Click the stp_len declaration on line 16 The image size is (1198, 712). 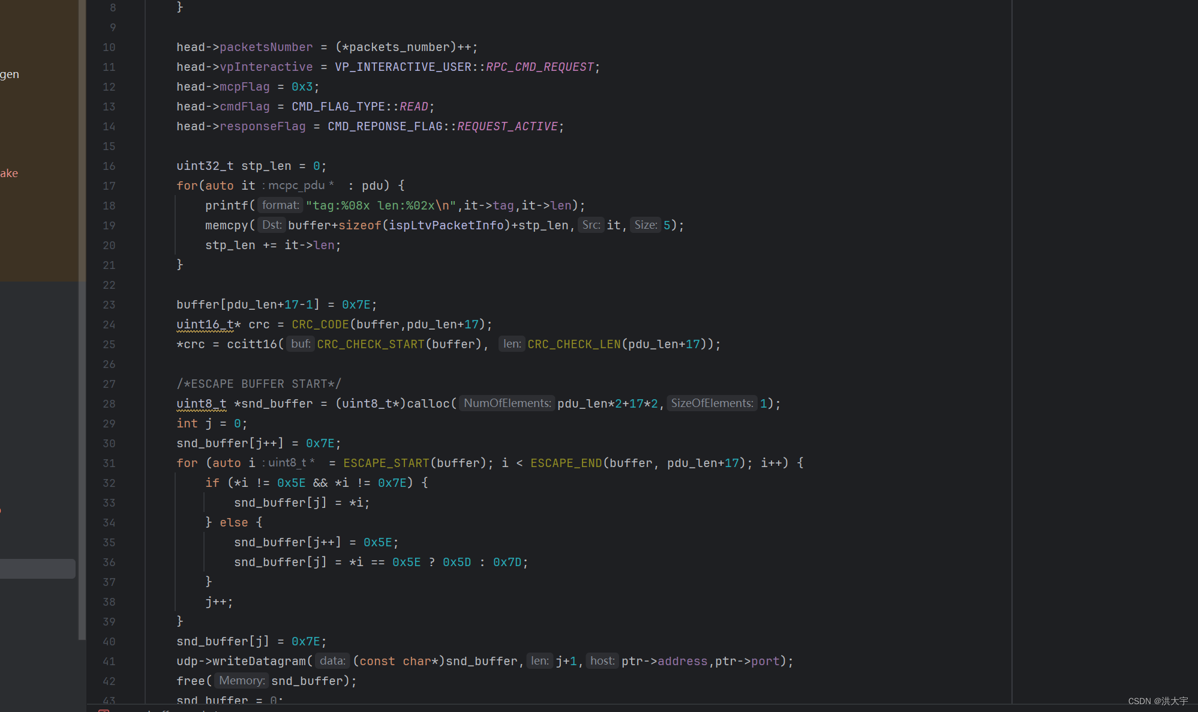pos(266,166)
